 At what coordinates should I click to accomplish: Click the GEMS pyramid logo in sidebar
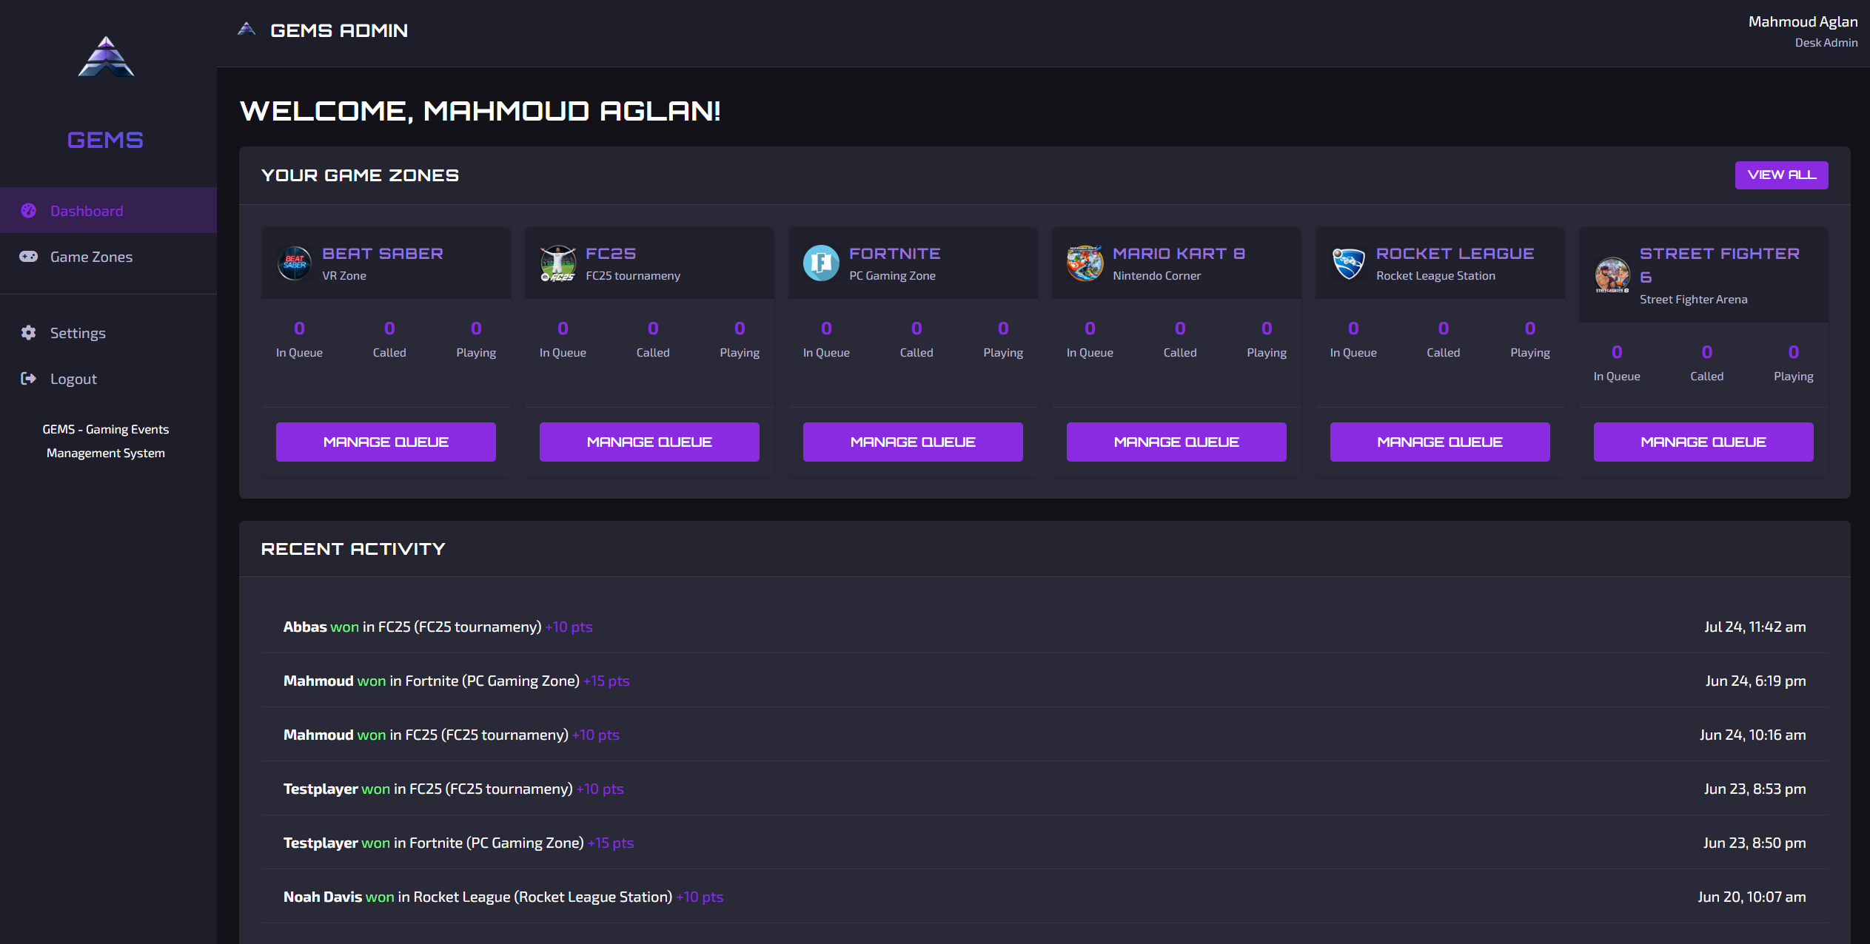tap(106, 58)
